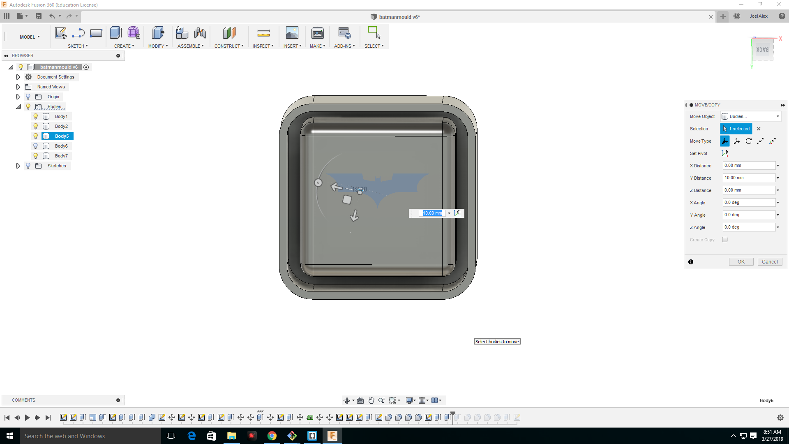Click the Pan hand navigation tool
789x444 pixels.
pyautogui.click(x=371, y=400)
